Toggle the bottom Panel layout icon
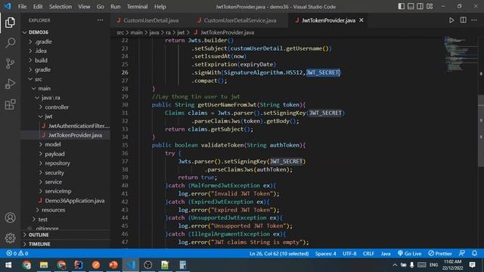484x272 pixels. pos(411,7)
